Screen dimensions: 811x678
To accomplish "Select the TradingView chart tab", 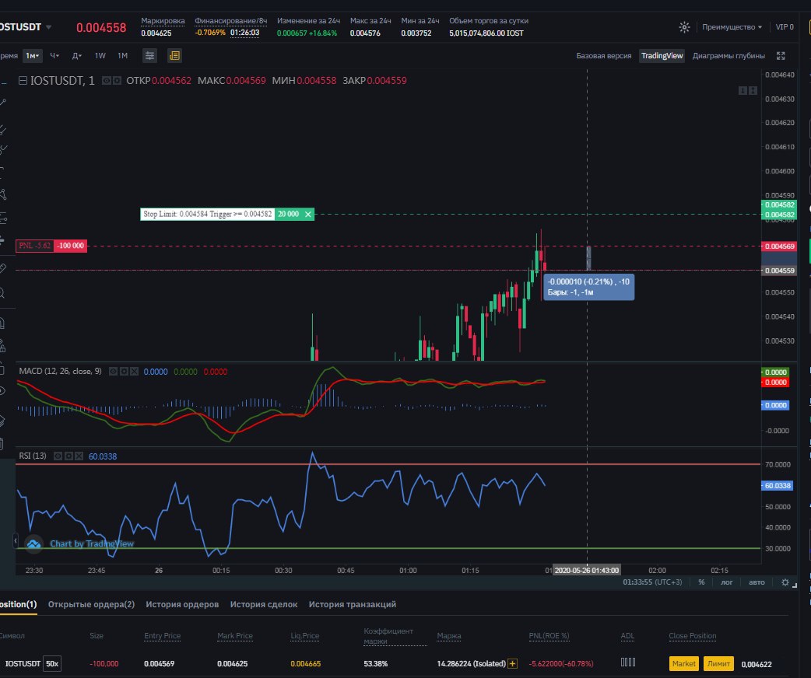I will tap(662, 56).
